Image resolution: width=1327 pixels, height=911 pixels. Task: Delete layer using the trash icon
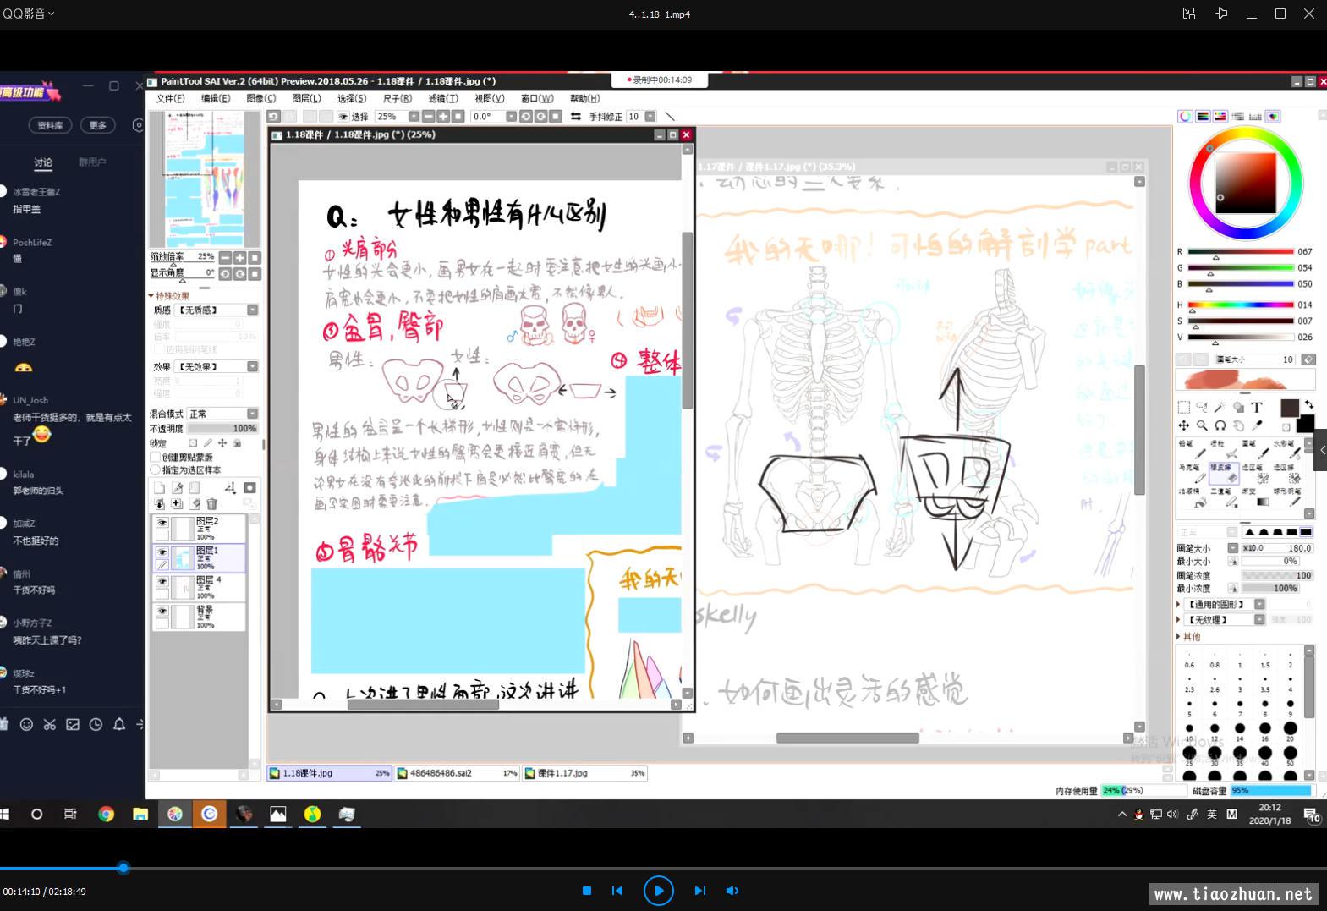(212, 504)
